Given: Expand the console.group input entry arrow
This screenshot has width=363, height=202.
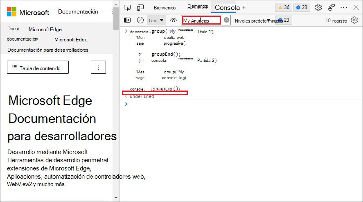Looking at the screenshot, I should [x=126, y=31].
